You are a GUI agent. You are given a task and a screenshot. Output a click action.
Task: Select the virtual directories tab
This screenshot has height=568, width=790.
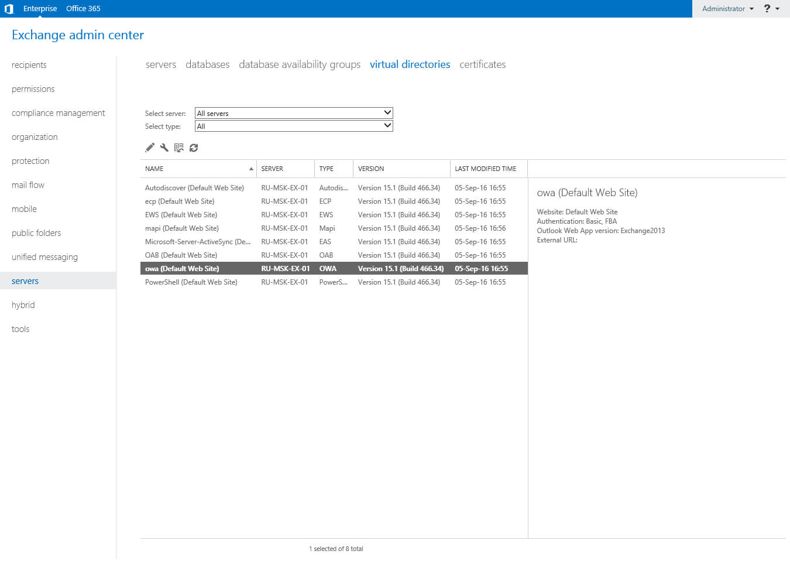coord(410,64)
